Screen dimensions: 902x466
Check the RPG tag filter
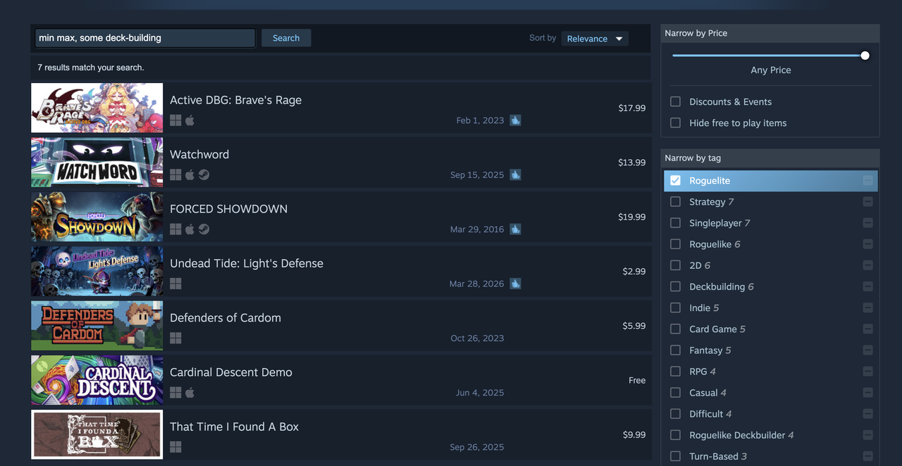[675, 371]
